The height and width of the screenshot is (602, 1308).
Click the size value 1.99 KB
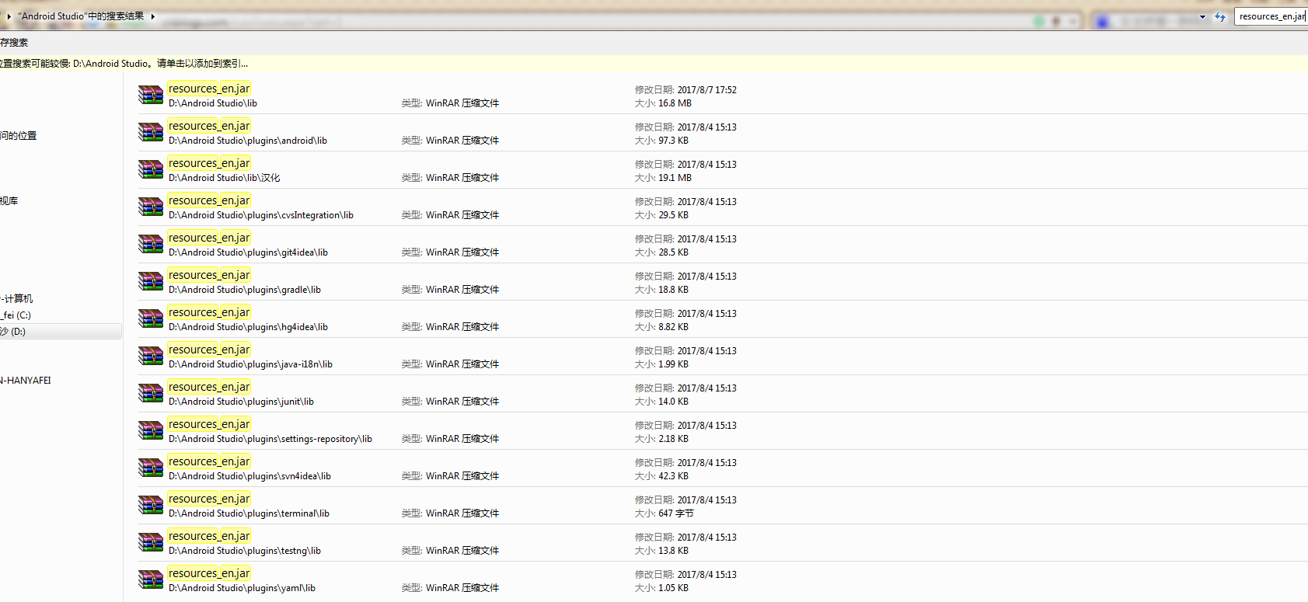click(x=673, y=364)
